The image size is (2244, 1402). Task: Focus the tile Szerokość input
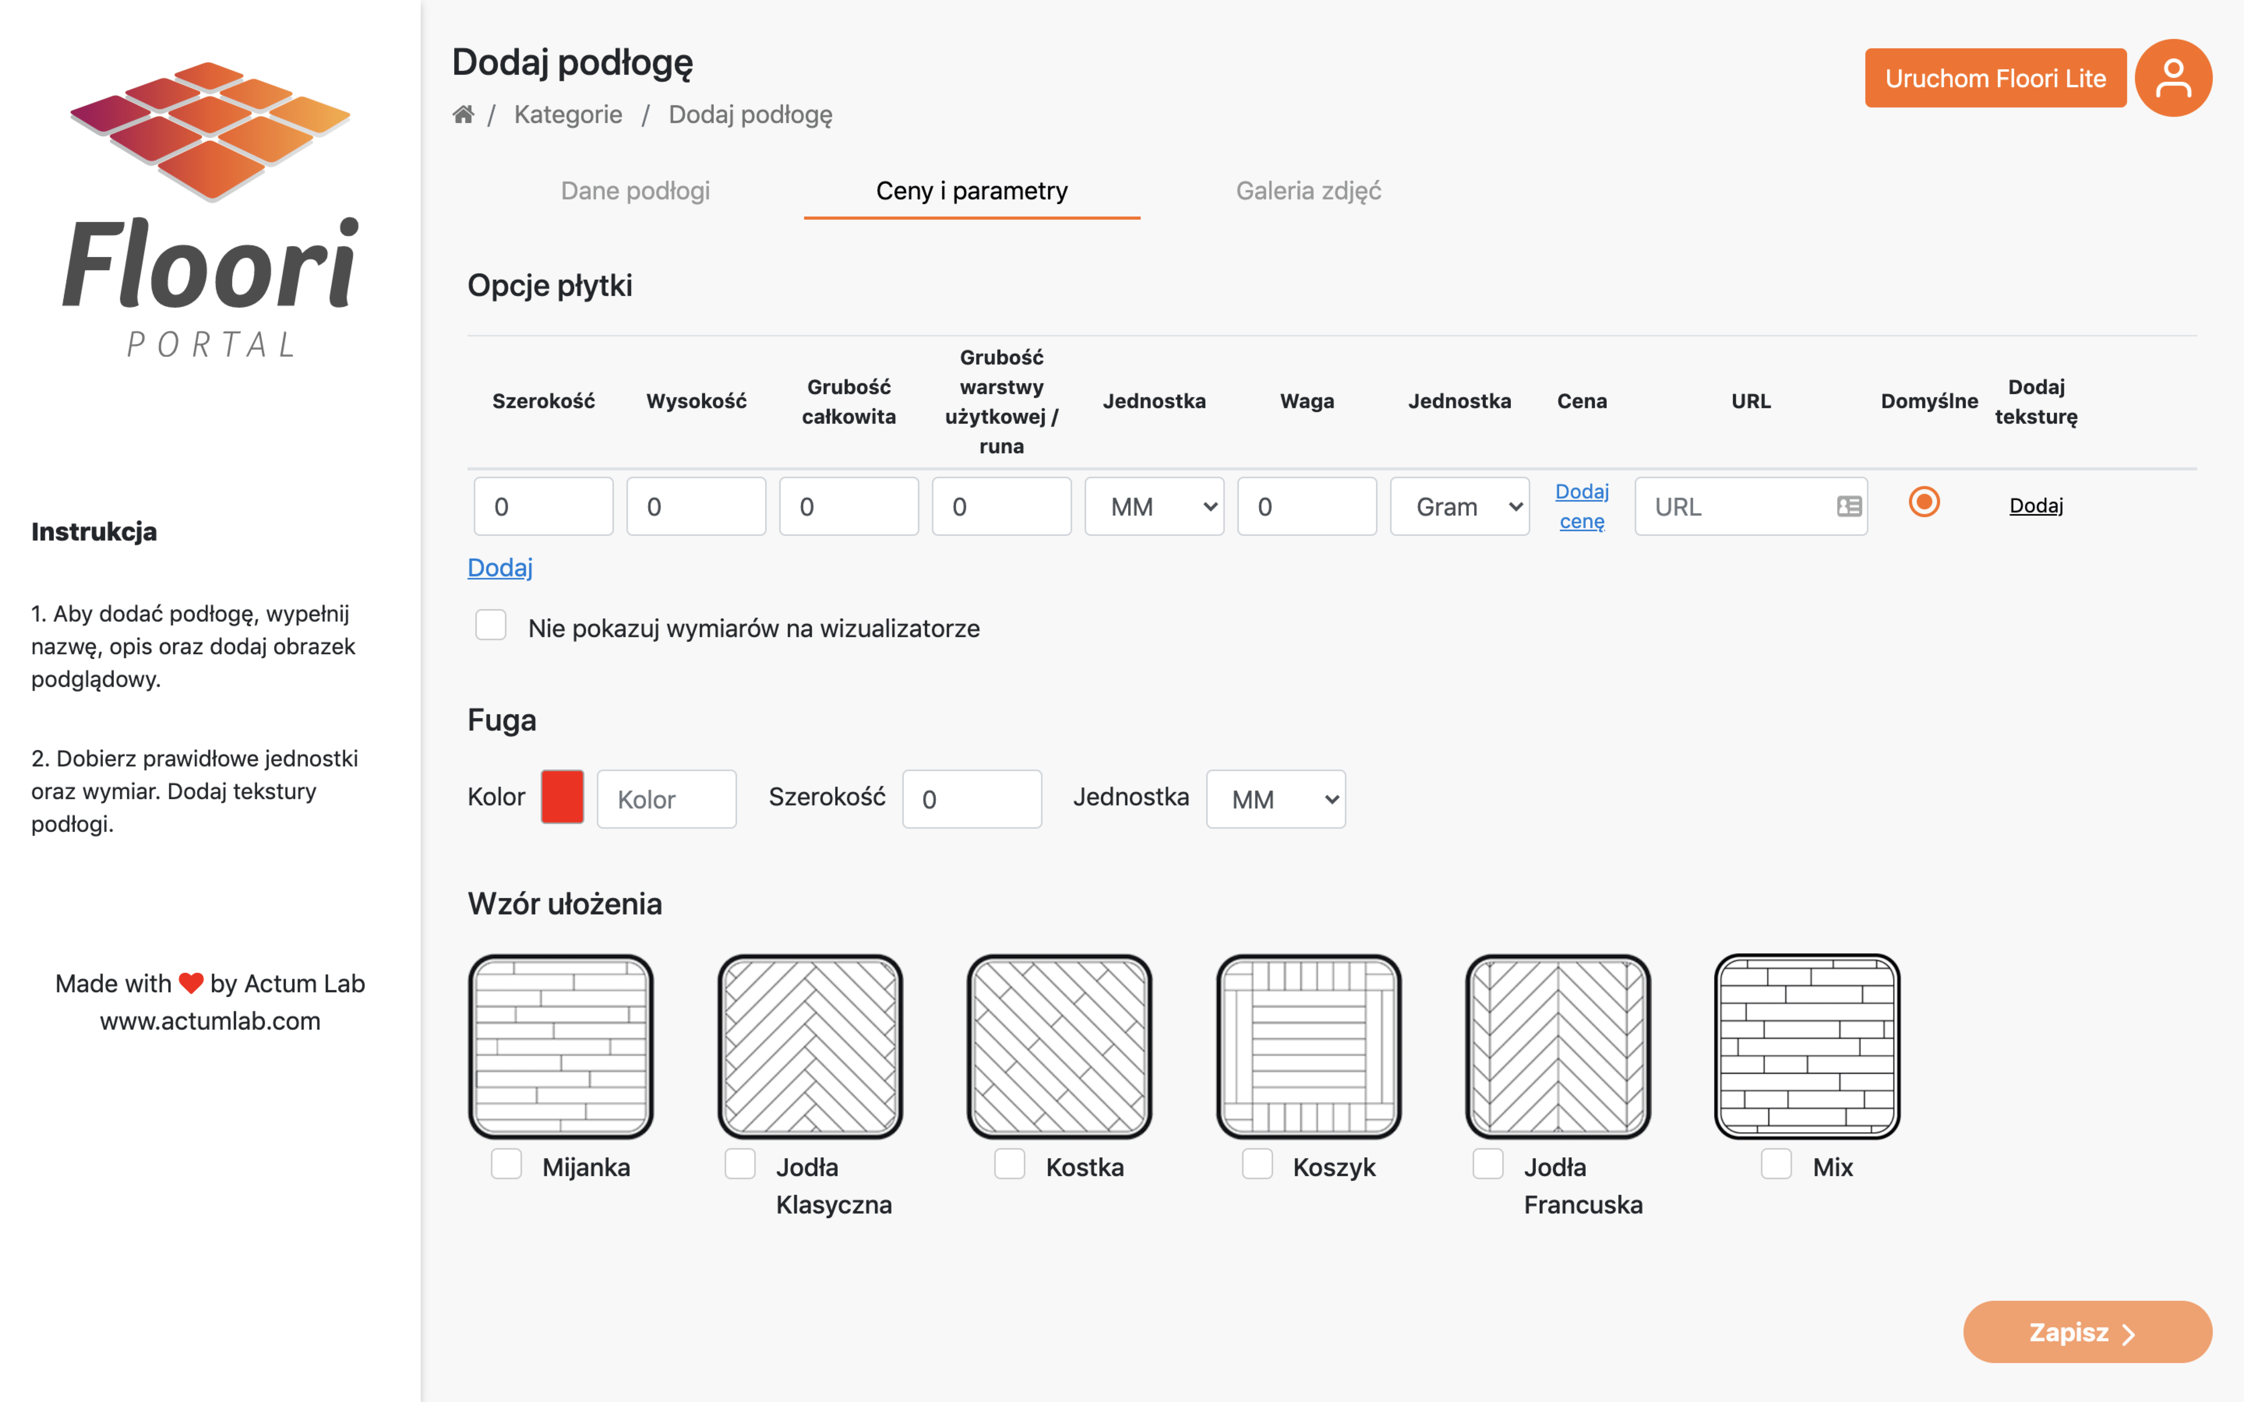[x=543, y=506]
